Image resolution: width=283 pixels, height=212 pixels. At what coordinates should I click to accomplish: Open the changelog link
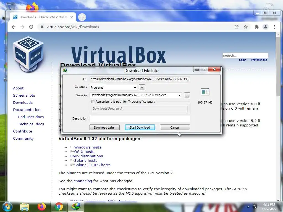point(83,181)
